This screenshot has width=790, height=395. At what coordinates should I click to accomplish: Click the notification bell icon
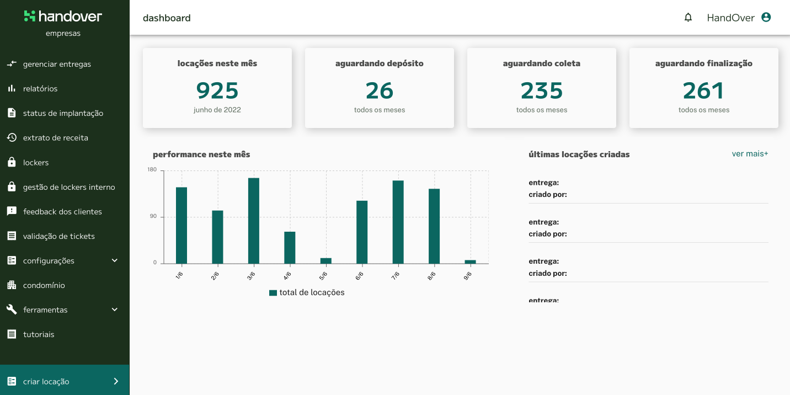688,17
